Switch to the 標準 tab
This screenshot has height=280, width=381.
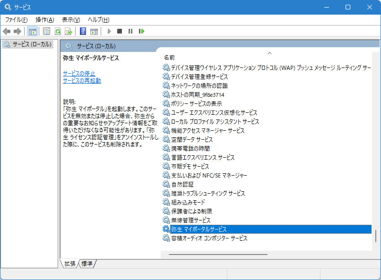(87, 263)
